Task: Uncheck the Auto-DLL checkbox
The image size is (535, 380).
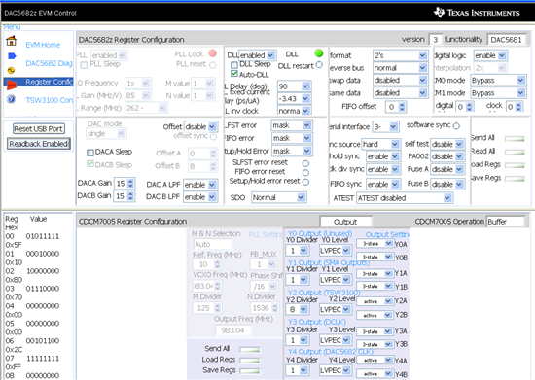Action: coord(234,73)
